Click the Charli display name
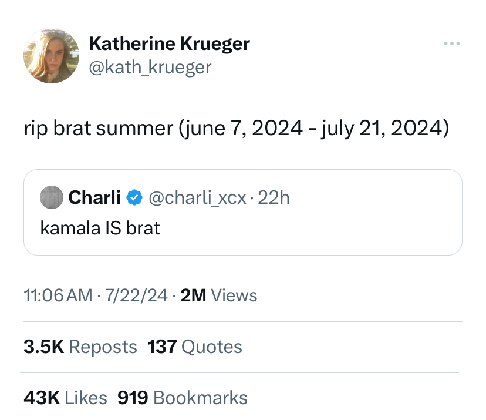Image resolution: width=486 pixels, height=420 pixels. pyautogui.click(x=95, y=198)
